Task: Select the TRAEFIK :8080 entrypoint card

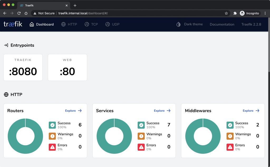Action: (x=23, y=67)
